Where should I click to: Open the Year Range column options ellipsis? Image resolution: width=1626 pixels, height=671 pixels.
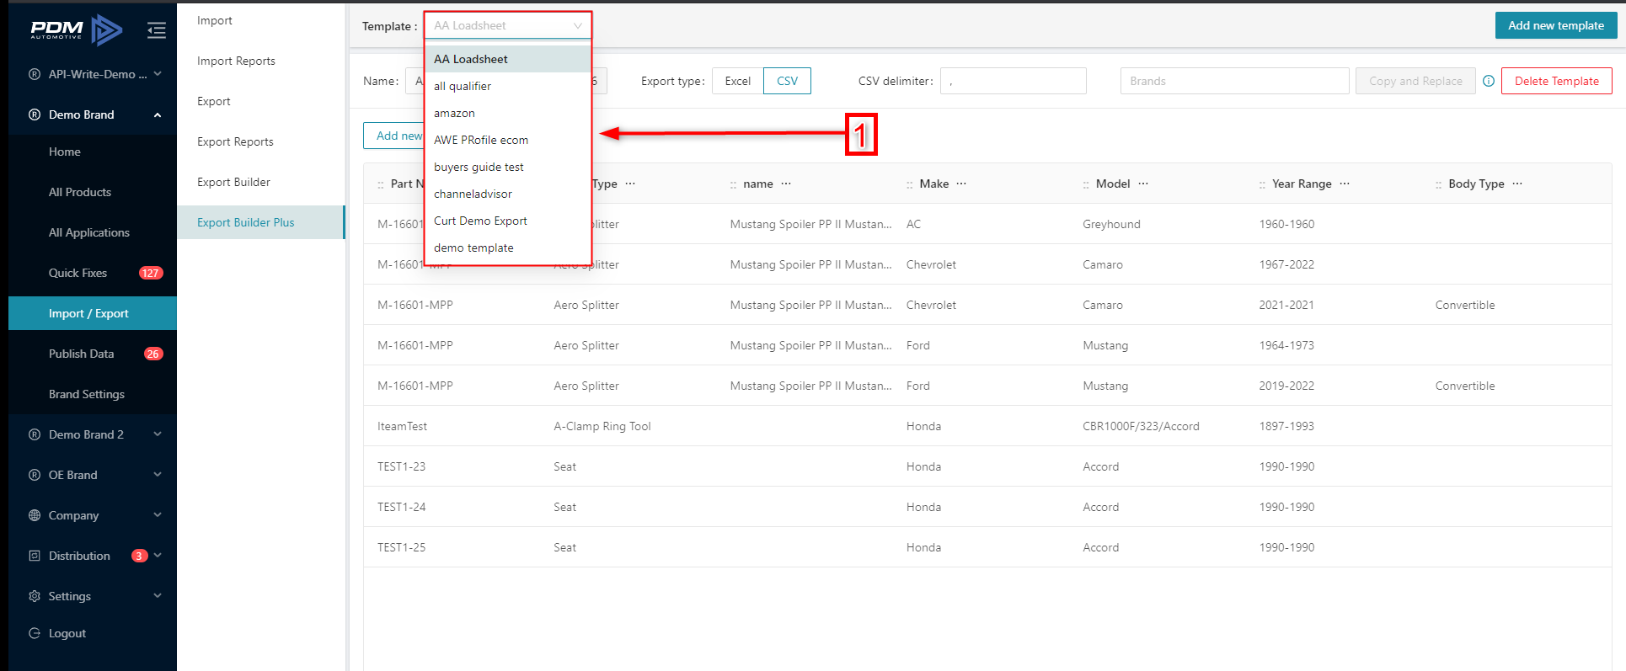point(1345,184)
